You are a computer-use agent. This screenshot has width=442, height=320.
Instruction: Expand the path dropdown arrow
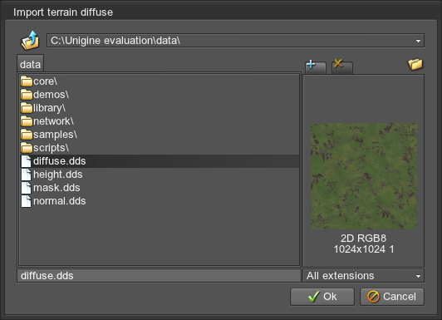tap(418, 41)
